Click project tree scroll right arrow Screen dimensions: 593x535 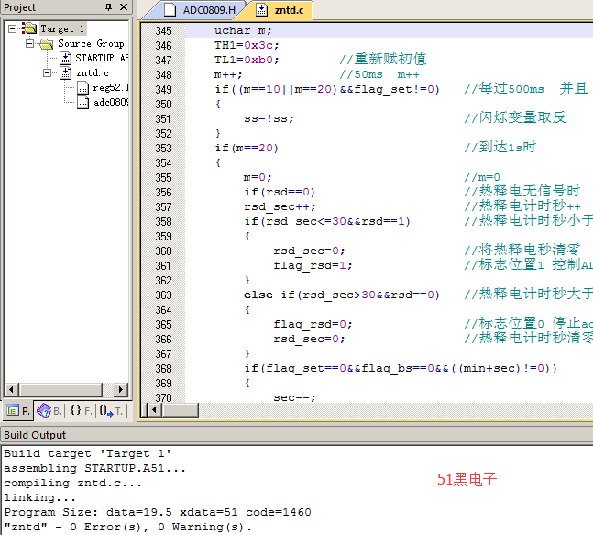121,389
